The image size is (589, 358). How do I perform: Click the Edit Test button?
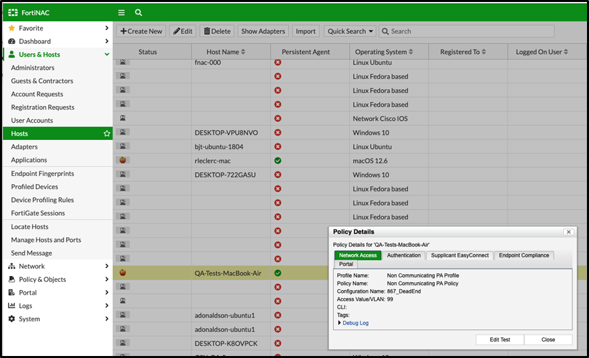pyautogui.click(x=500, y=340)
